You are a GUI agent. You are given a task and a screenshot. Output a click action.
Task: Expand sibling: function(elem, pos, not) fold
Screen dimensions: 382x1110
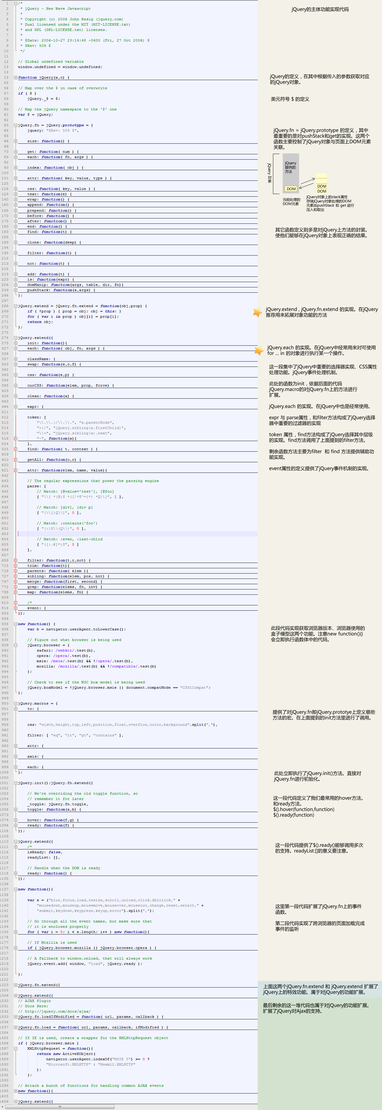[x=16, y=576]
